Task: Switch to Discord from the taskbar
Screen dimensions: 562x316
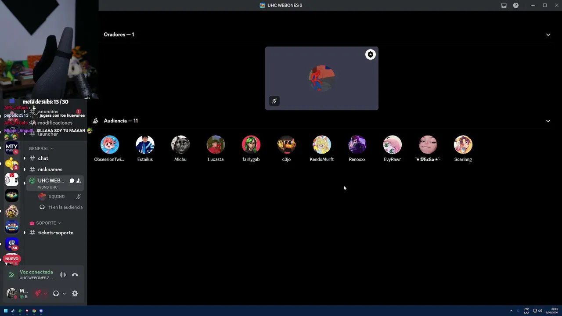Action: click(x=41, y=311)
